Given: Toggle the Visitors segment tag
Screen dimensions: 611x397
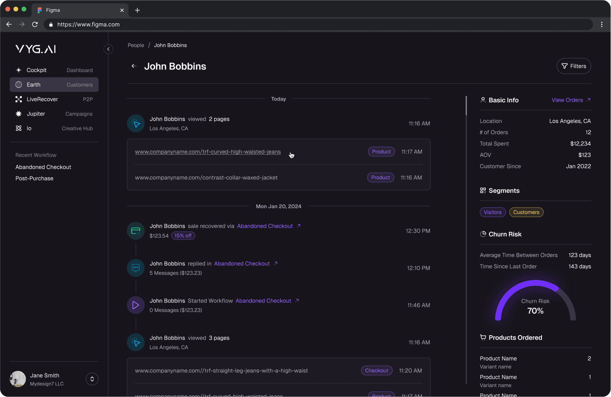Looking at the screenshot, I should click(x=493, y=212).
